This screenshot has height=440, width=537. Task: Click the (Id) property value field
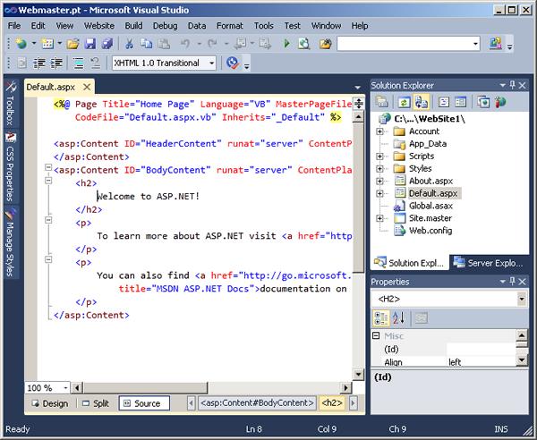point(482,350)
